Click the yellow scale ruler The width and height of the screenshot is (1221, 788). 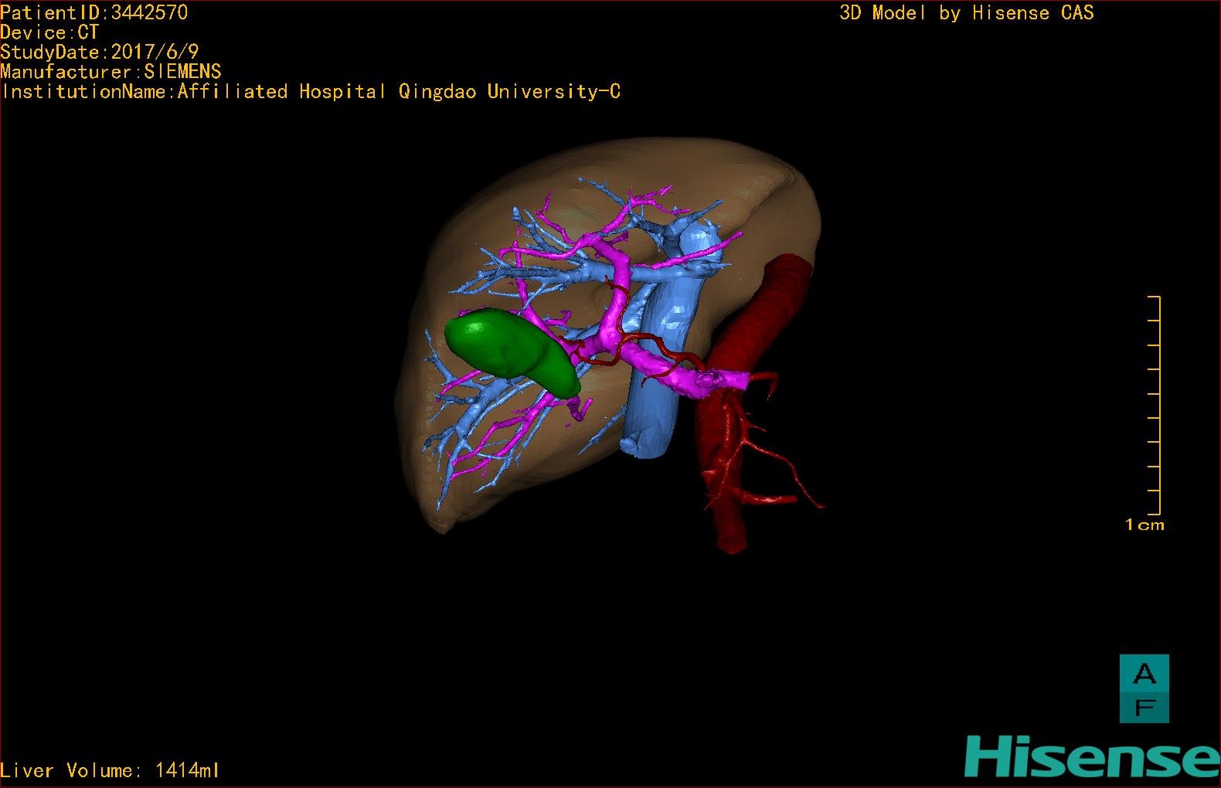click(1155, 405)
